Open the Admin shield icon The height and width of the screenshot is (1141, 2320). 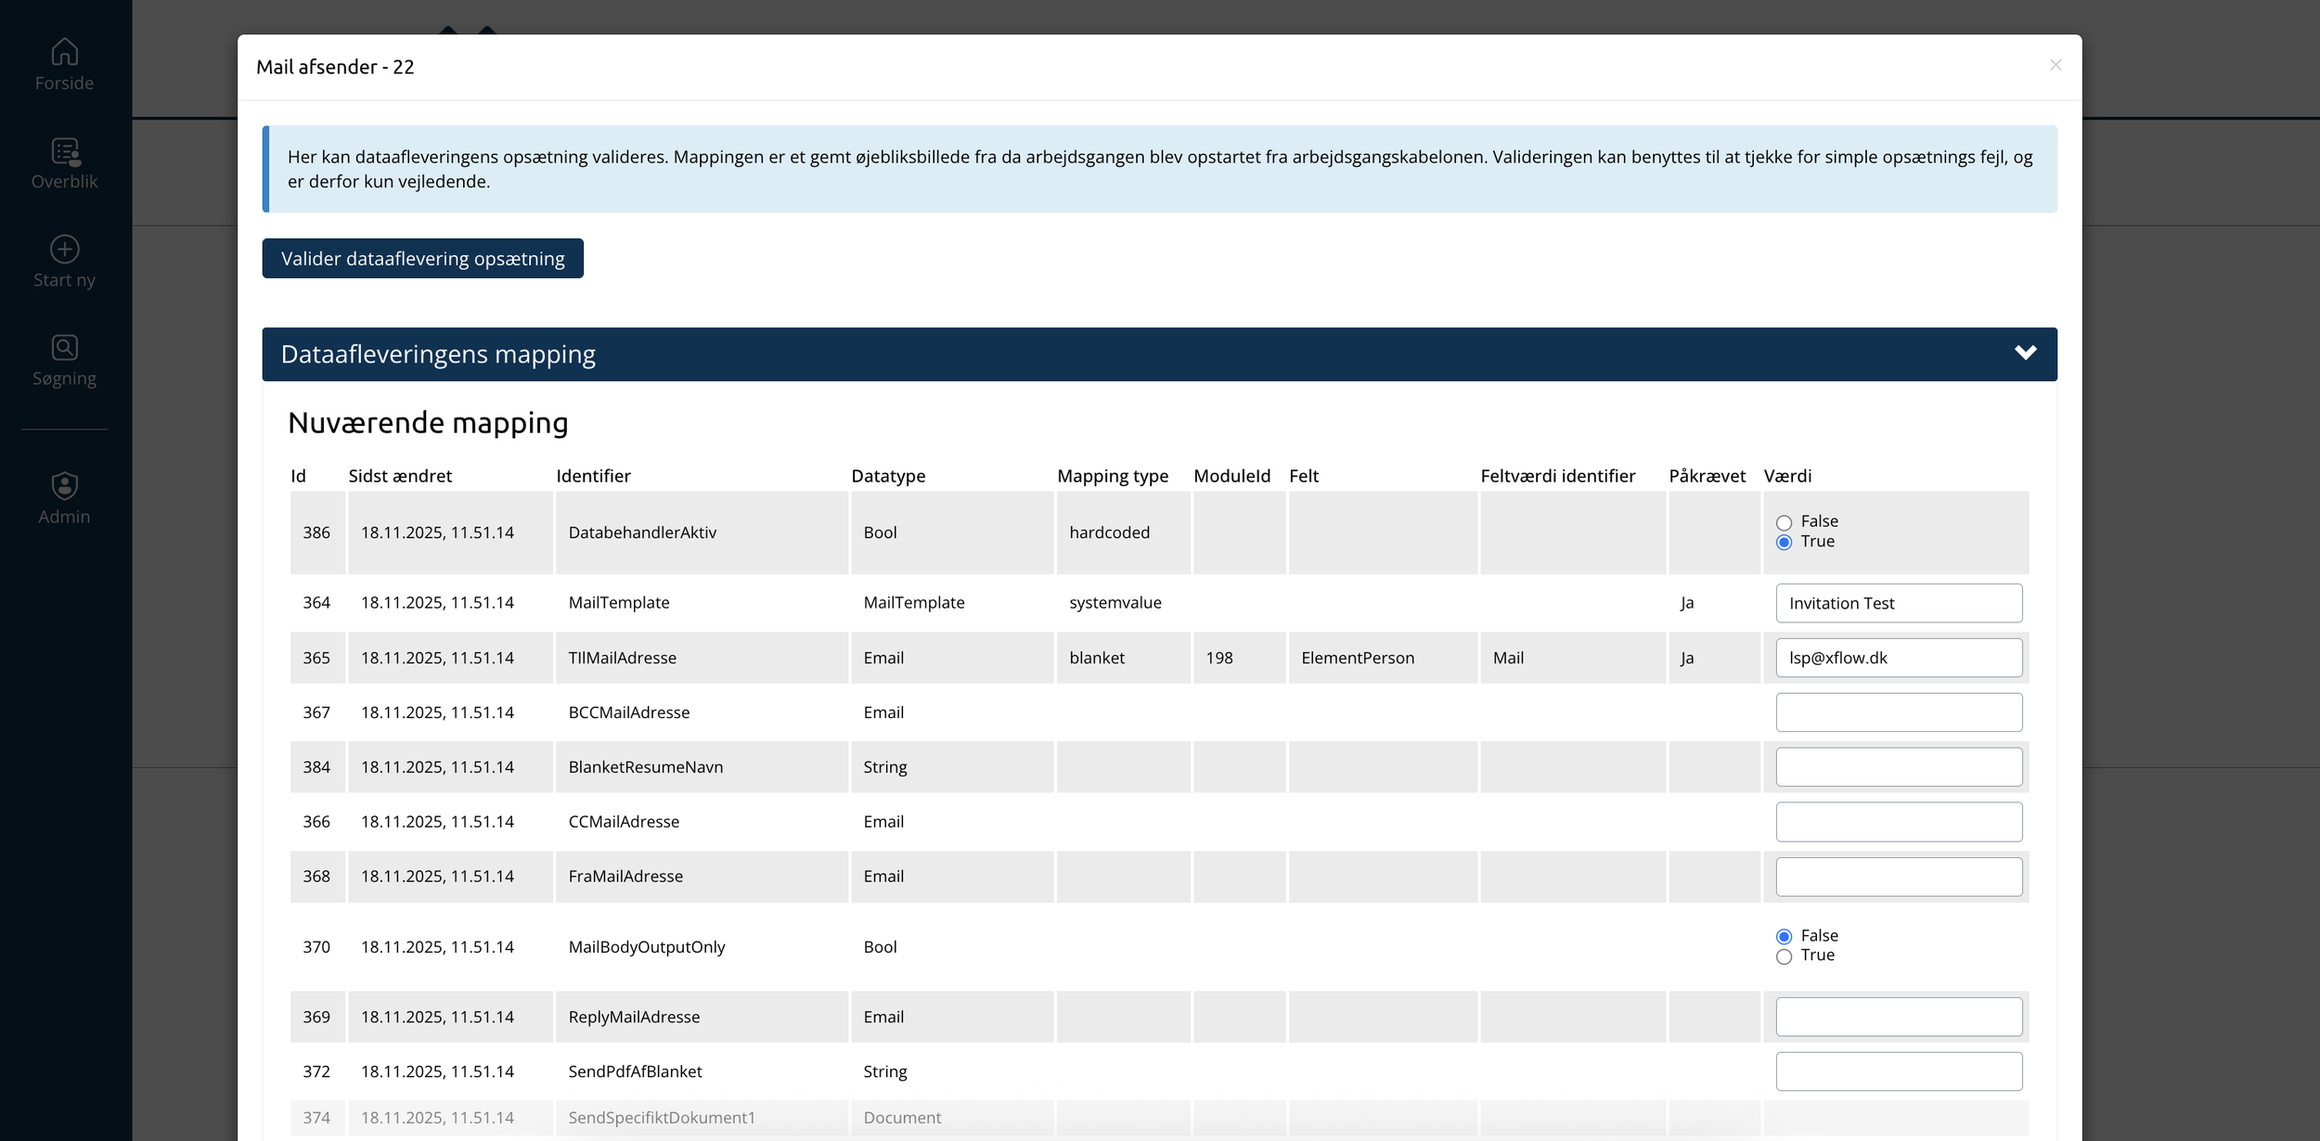click(64, 485)
